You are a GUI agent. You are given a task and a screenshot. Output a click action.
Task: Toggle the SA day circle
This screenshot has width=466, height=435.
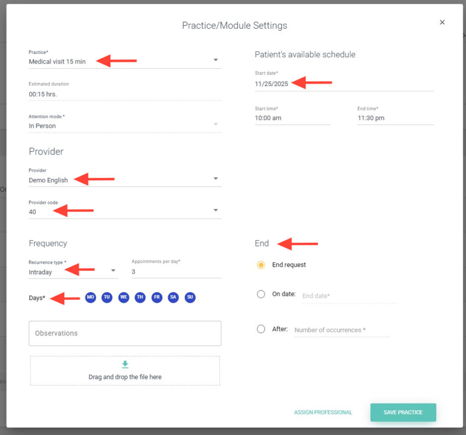(x=173, y=297)
